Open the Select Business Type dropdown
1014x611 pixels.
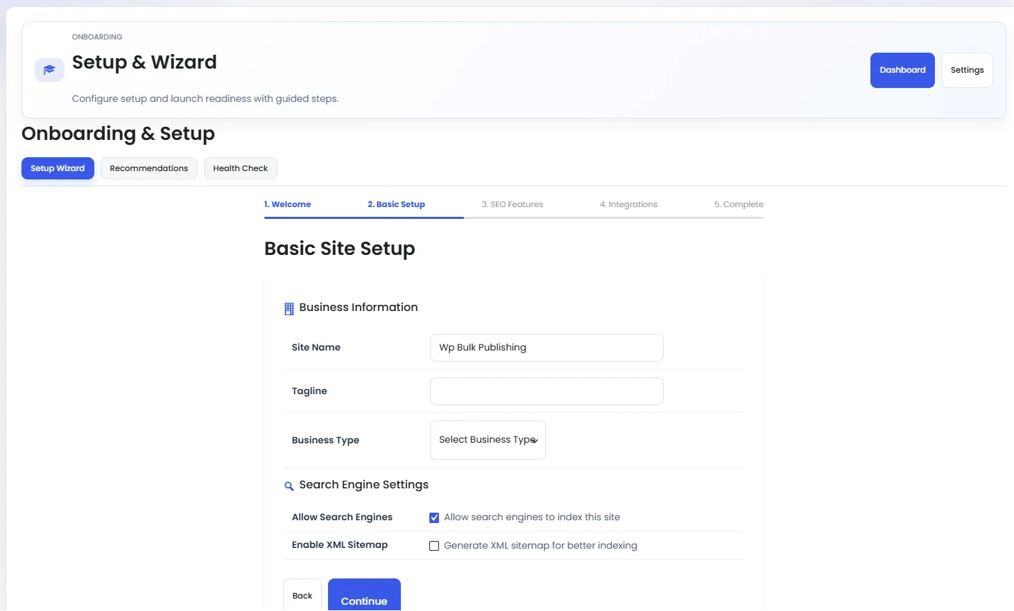pyautogui.click(x=488, y=440)
